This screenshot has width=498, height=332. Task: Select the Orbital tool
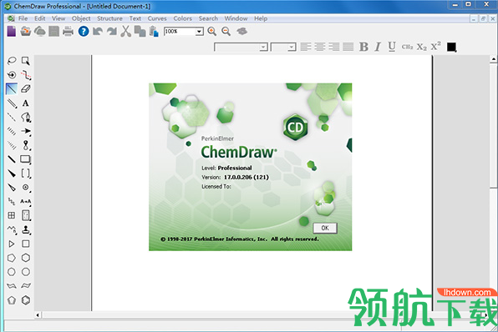click(26, 145)
